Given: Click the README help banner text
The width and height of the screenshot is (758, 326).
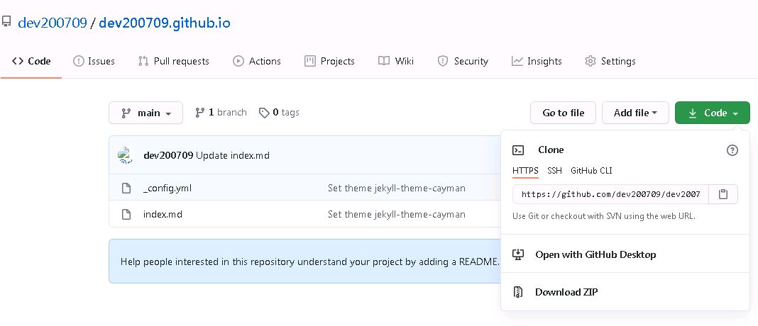Looking at the screenshot, I should click(310, 262).
